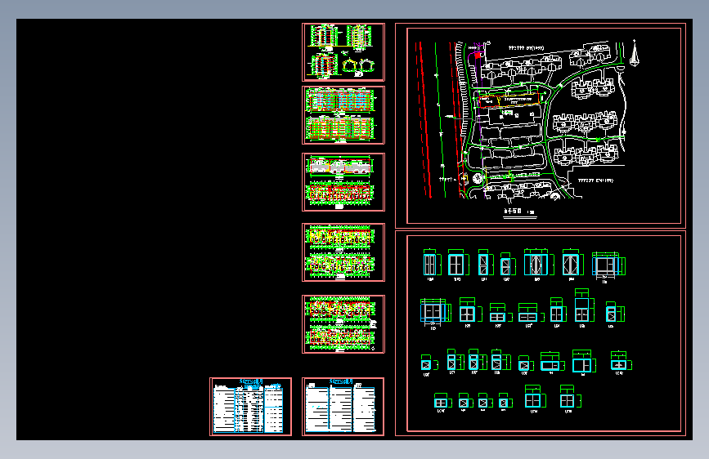The width and height of the screenshot is (709, 459).
Task: Click the underlined title below the site plan
Action: click(519, 212)
